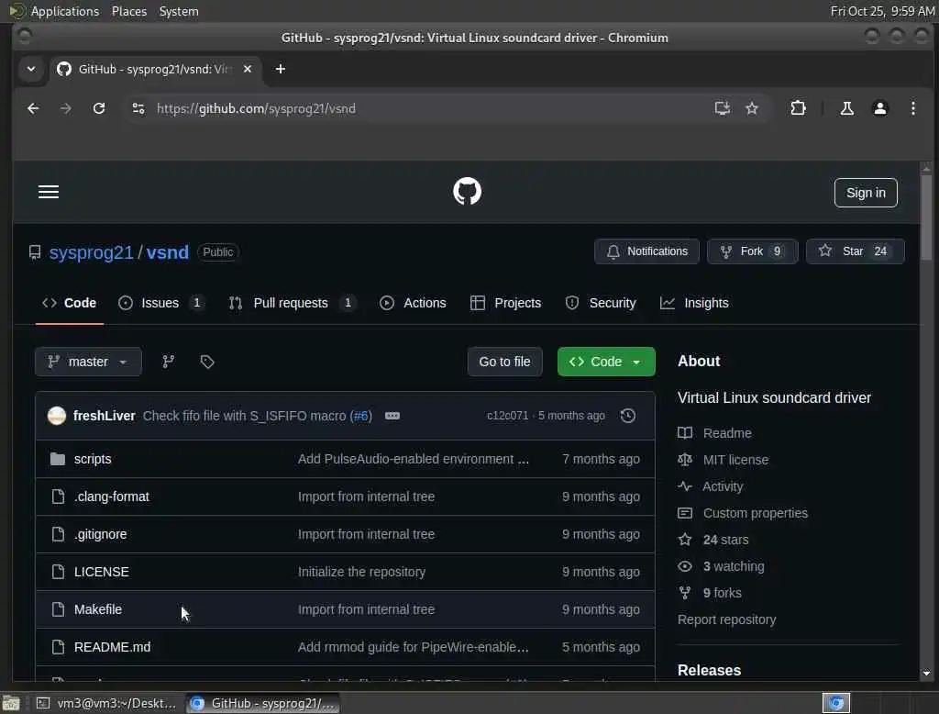Open the LICENSE file
The width and height of the screenshot is (939, 714).
102,572
